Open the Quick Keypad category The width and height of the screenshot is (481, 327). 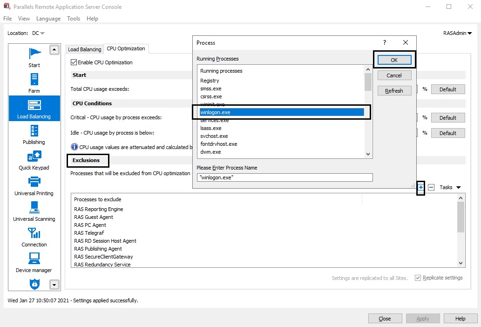[34, 160]
